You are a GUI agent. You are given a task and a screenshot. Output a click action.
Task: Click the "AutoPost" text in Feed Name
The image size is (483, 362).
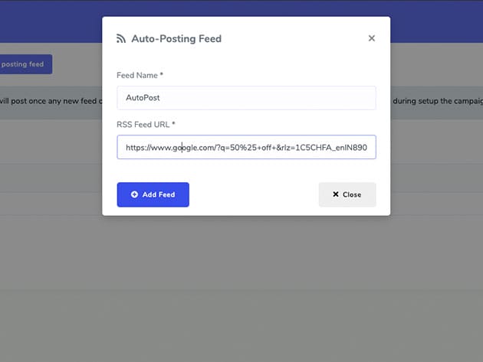tap(143, 98)
